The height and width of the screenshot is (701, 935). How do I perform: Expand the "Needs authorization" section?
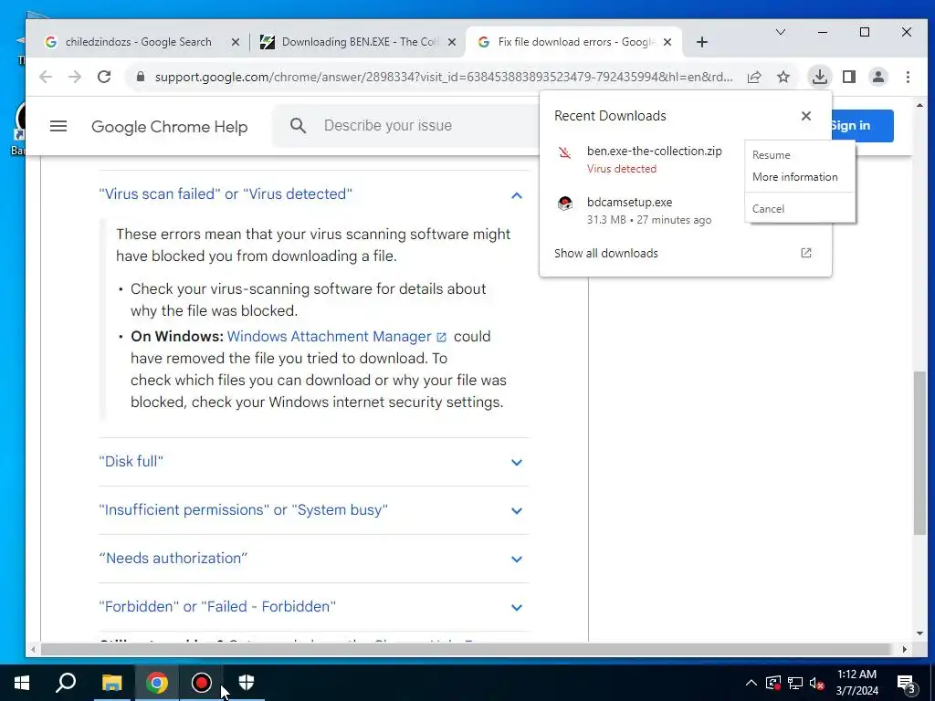(x=313, y=559)
